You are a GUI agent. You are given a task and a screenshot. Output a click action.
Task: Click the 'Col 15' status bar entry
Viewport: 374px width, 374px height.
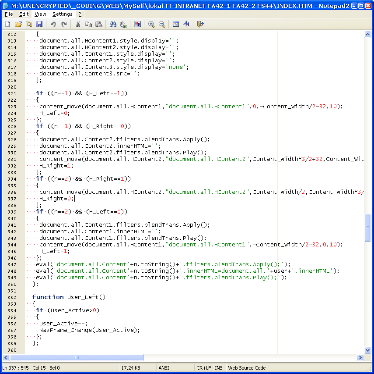[x=39, y=368]
